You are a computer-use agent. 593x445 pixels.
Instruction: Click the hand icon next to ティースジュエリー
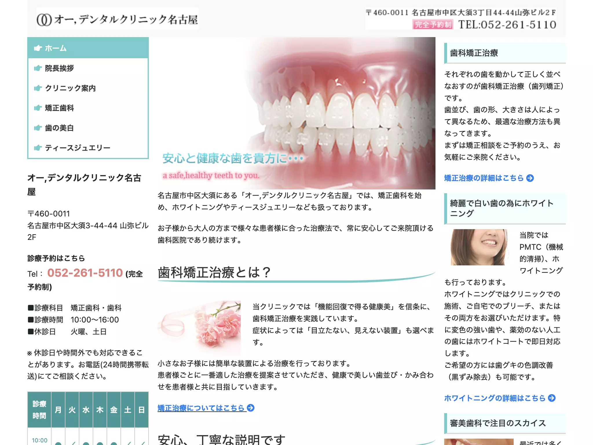click(x=38, y=148)
